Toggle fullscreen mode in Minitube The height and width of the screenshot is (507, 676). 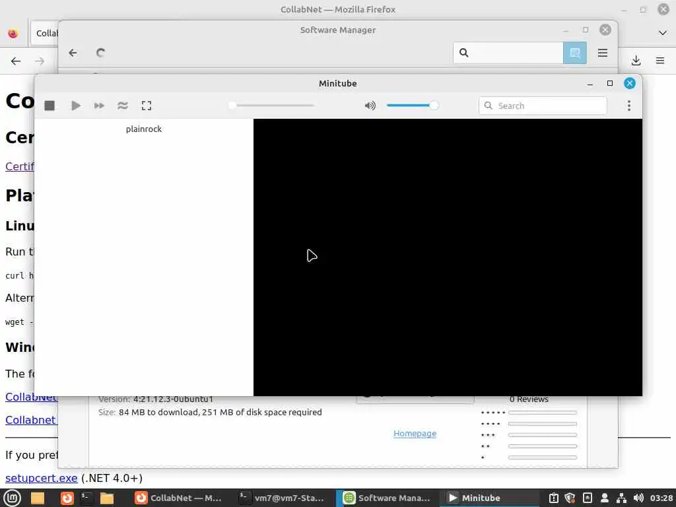coord(147,106)
